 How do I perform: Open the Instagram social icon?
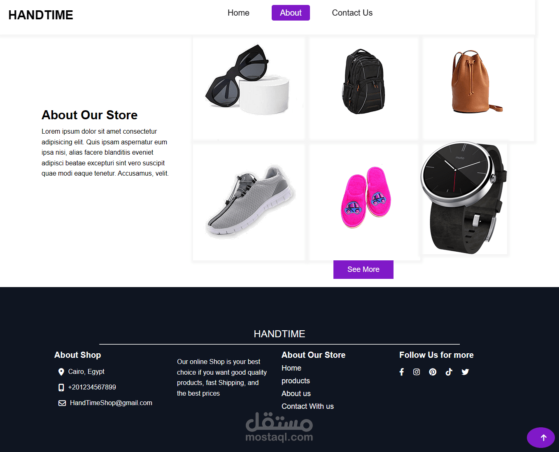417,372
